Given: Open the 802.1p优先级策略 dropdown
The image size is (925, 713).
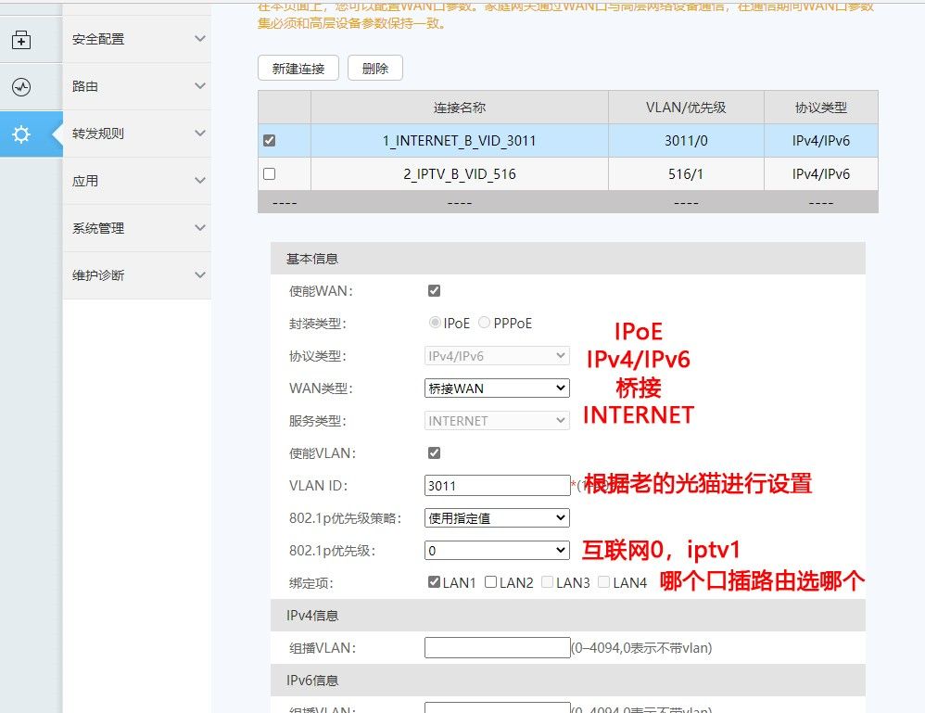Looking at the screenshot, I should pyautogui.click(x=497, y=517).
